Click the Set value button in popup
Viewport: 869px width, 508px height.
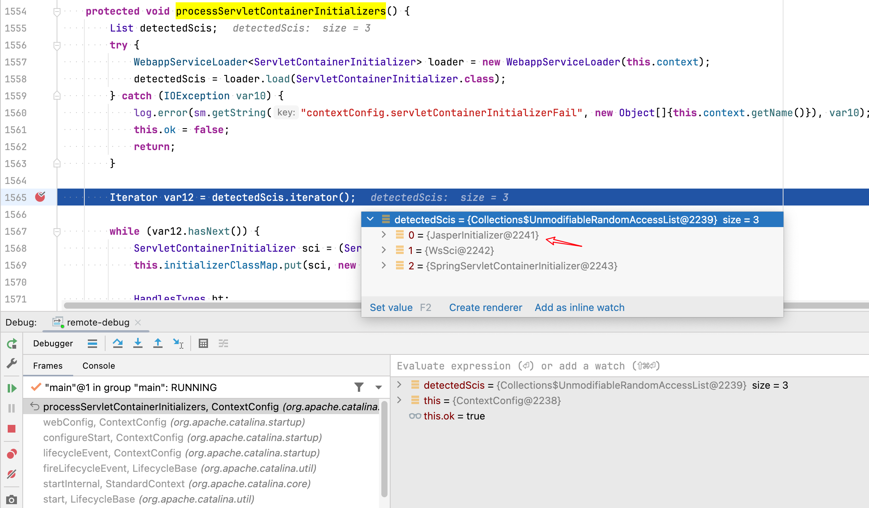tap(391, 307)
